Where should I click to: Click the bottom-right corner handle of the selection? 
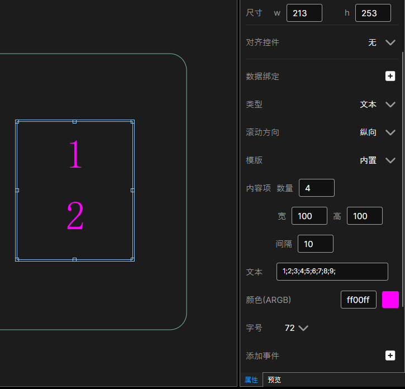pos(132,259)
